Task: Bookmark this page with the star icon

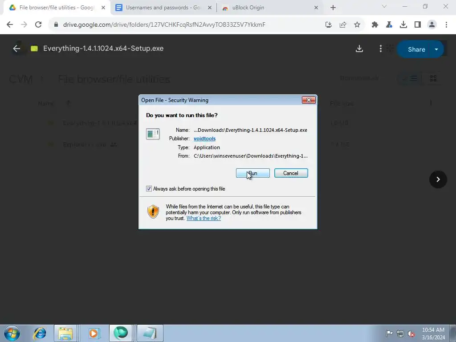Action: click(x=357, y=25)
